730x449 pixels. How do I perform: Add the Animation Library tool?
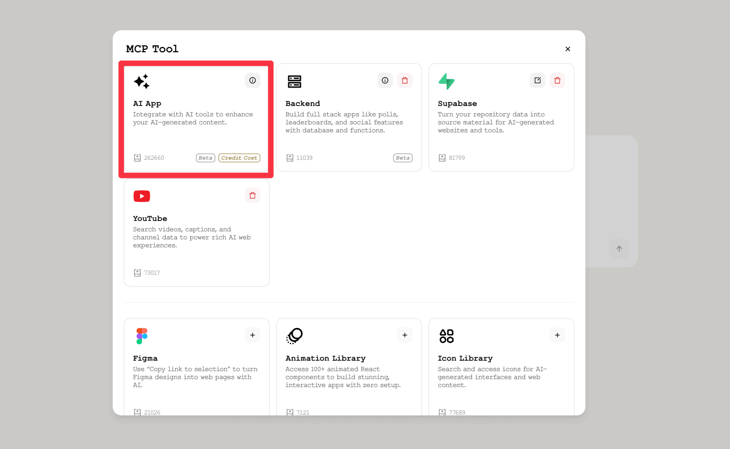(x=405, y=335)
